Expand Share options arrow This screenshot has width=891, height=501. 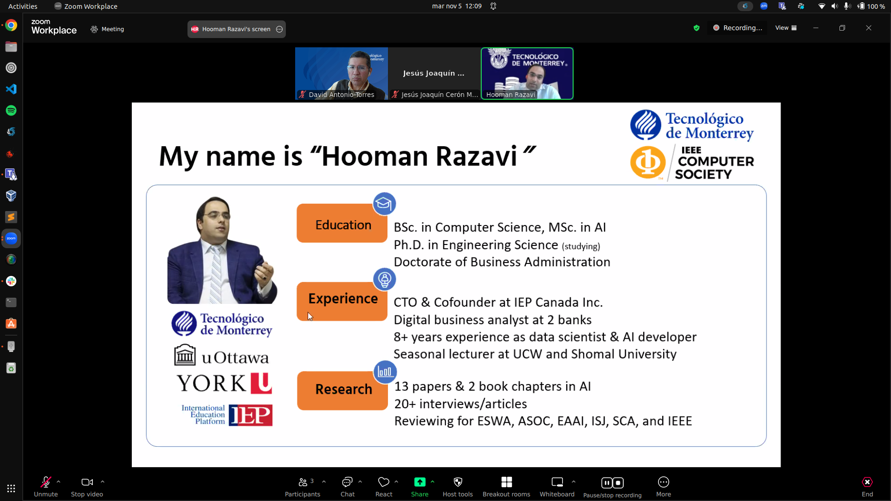pyautogui.click(x=433, y=482)
